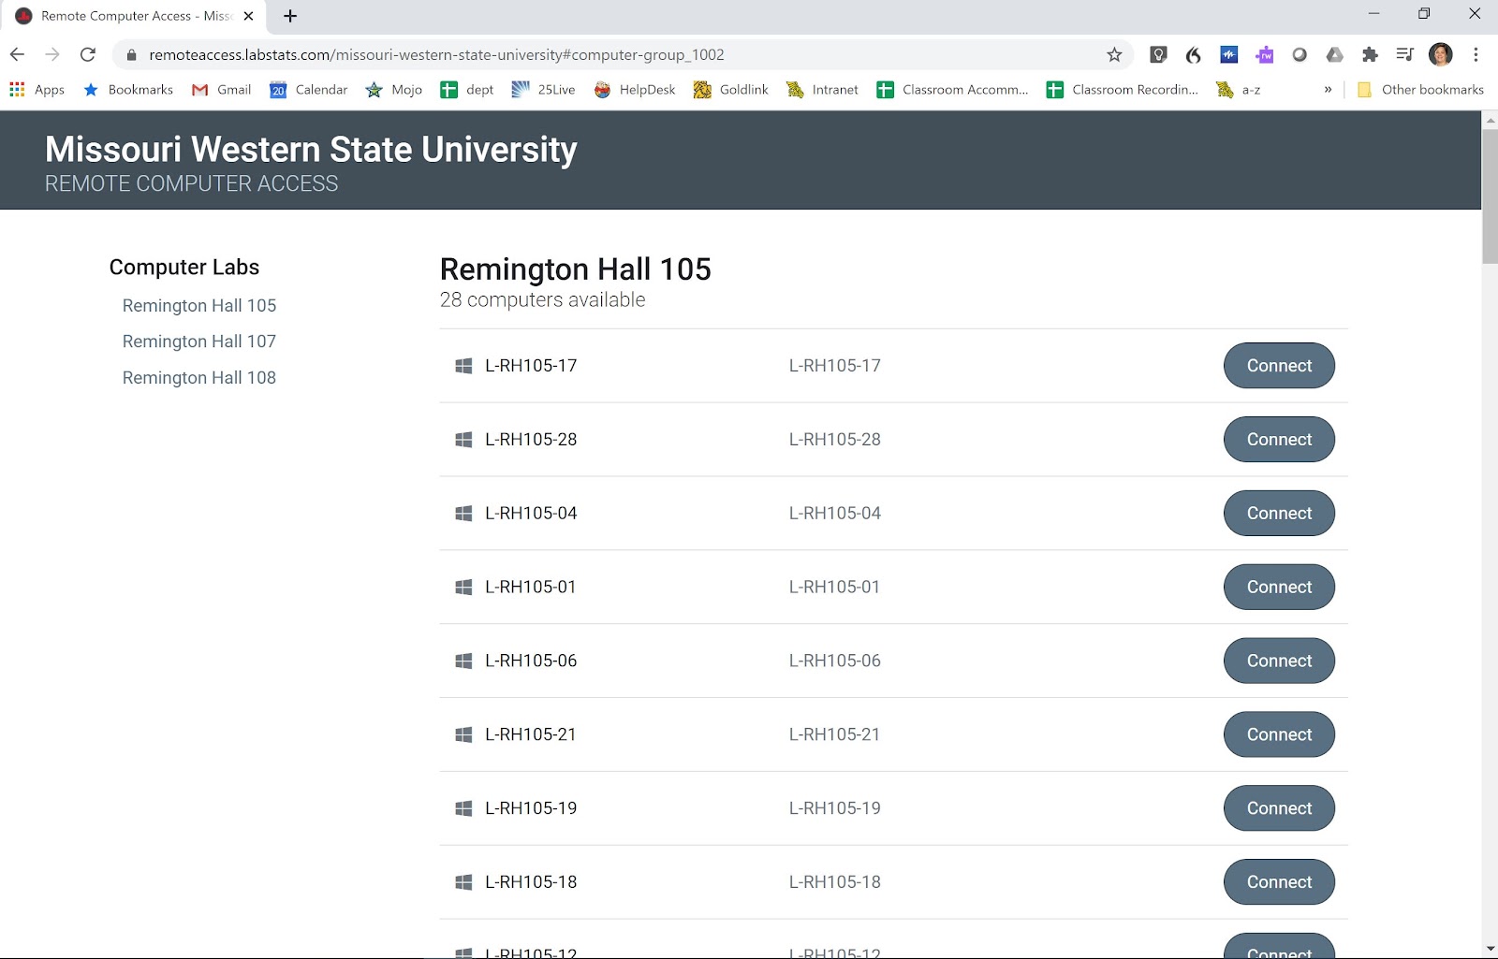Click the L-RH105-21 computer name

tap(531, 734)
